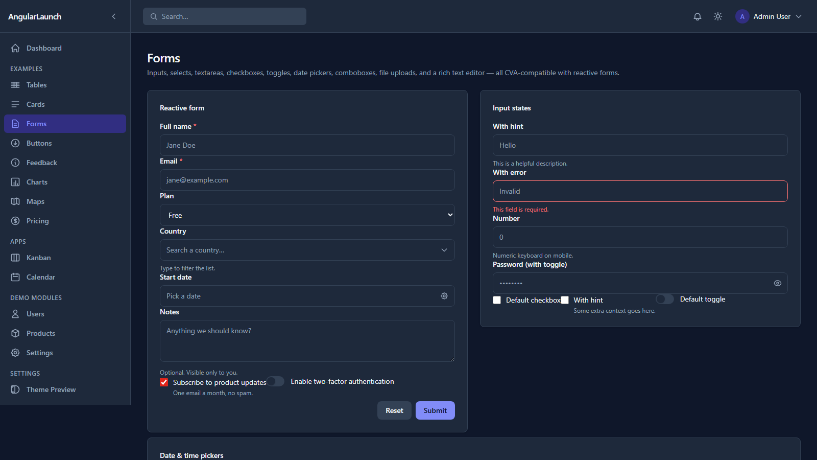Go to Dashboard page
Image resolution: width=817 pixels, height=460 pixels.
pos(65,48)
